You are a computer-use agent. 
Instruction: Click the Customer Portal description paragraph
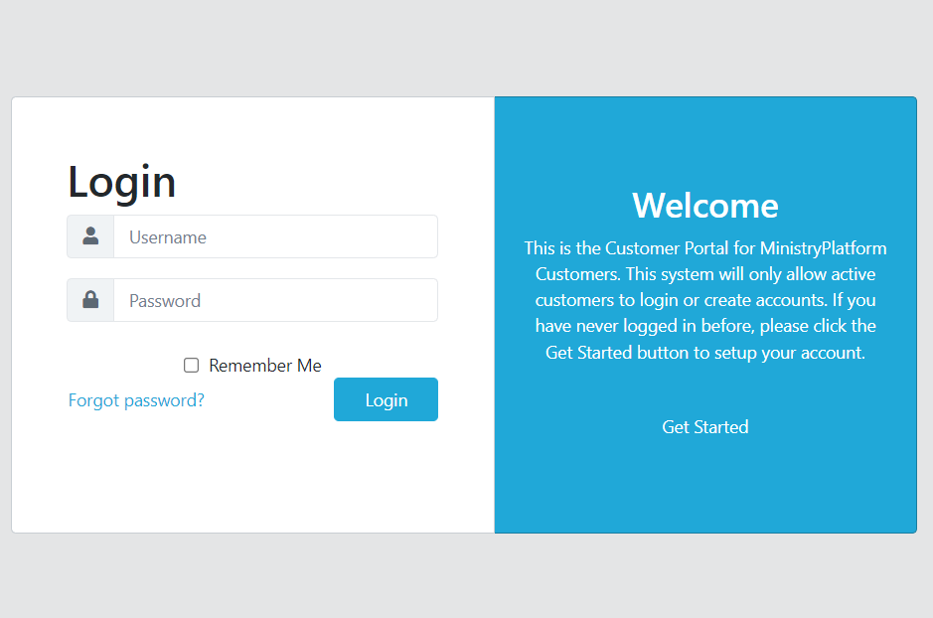(x=705, y=300)
